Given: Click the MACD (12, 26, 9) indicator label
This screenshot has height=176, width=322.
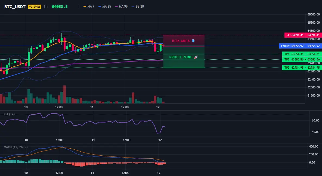Looking at the screenshot, I should (x=16, y=147).
